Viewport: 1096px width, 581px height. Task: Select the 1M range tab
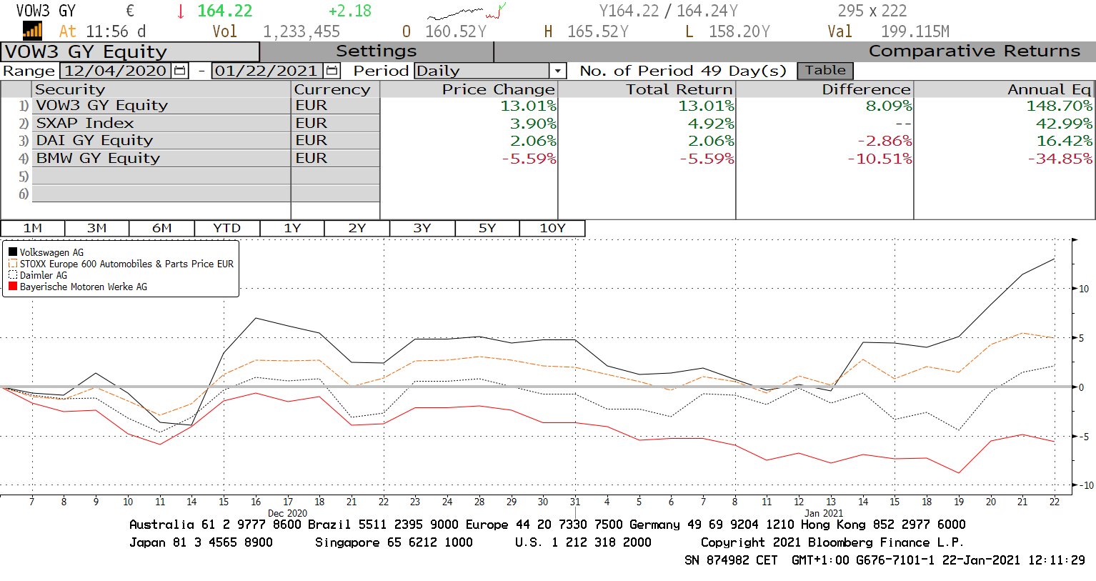coord(33,228)
